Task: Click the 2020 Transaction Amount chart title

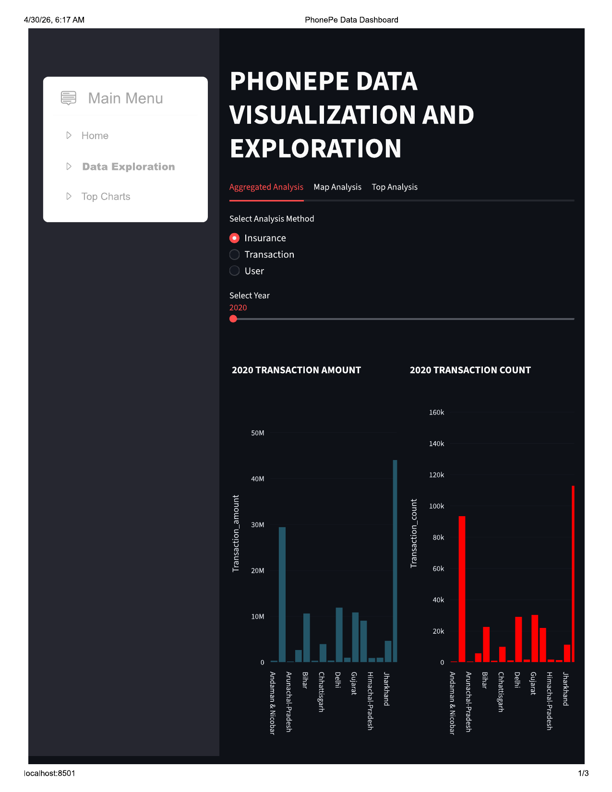Action: coord(296,370)
